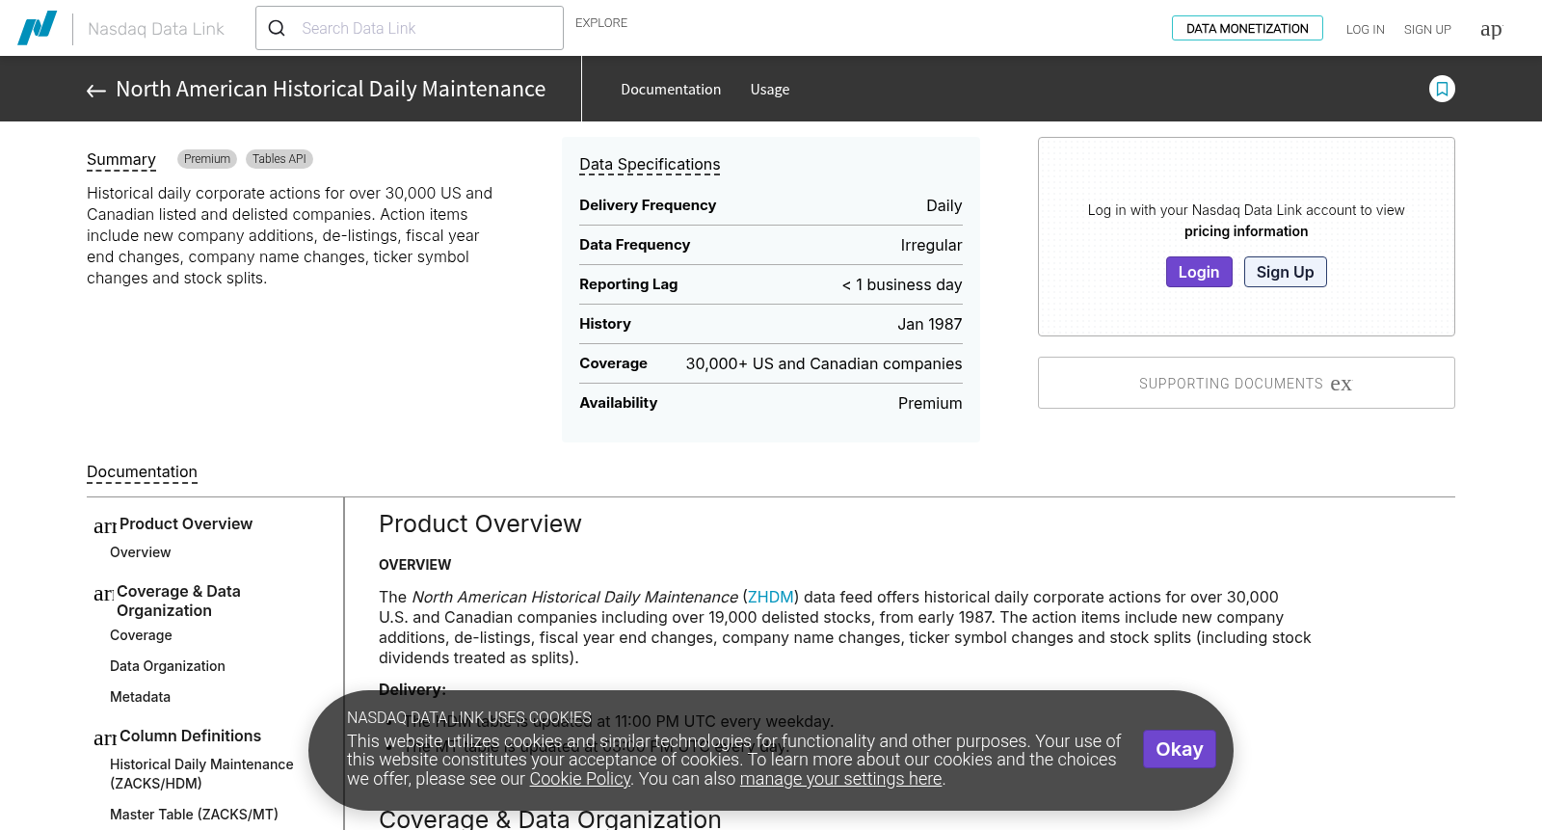The width and height of the screenshot is (1542, 830).
Task: Click the search magnifier icon
Action: (277, 28)
